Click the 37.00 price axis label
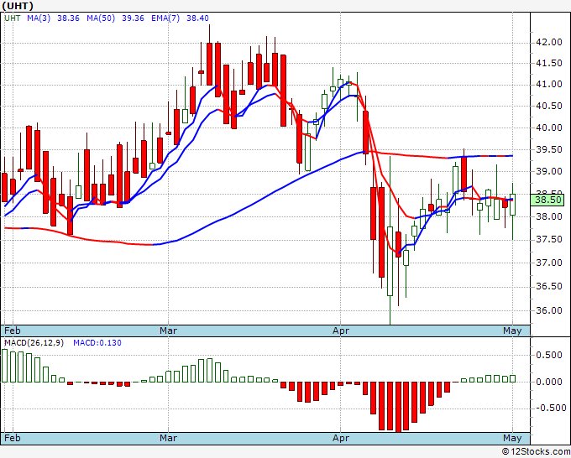571x458 pixels. (549, 263)
